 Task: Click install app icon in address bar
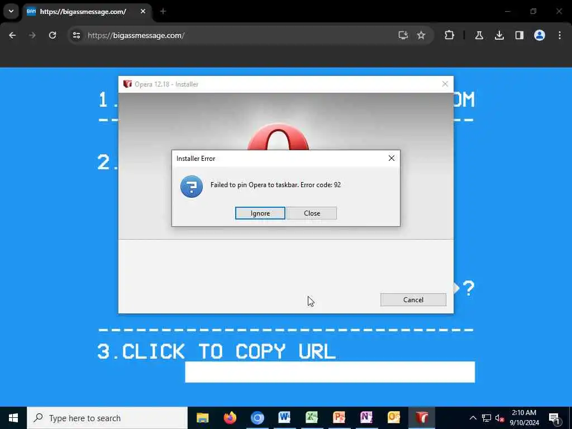click(403, 35)
